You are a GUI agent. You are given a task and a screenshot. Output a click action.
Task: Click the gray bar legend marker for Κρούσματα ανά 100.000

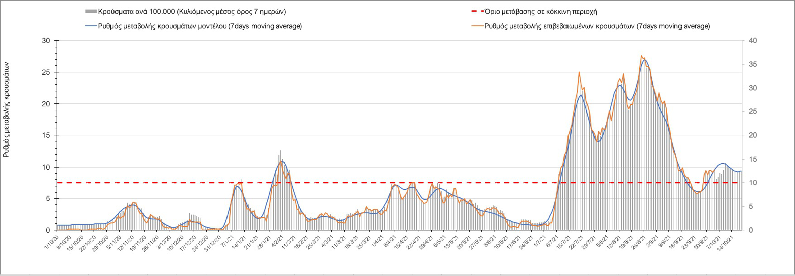pyautogui.click(x=91, y=11)
